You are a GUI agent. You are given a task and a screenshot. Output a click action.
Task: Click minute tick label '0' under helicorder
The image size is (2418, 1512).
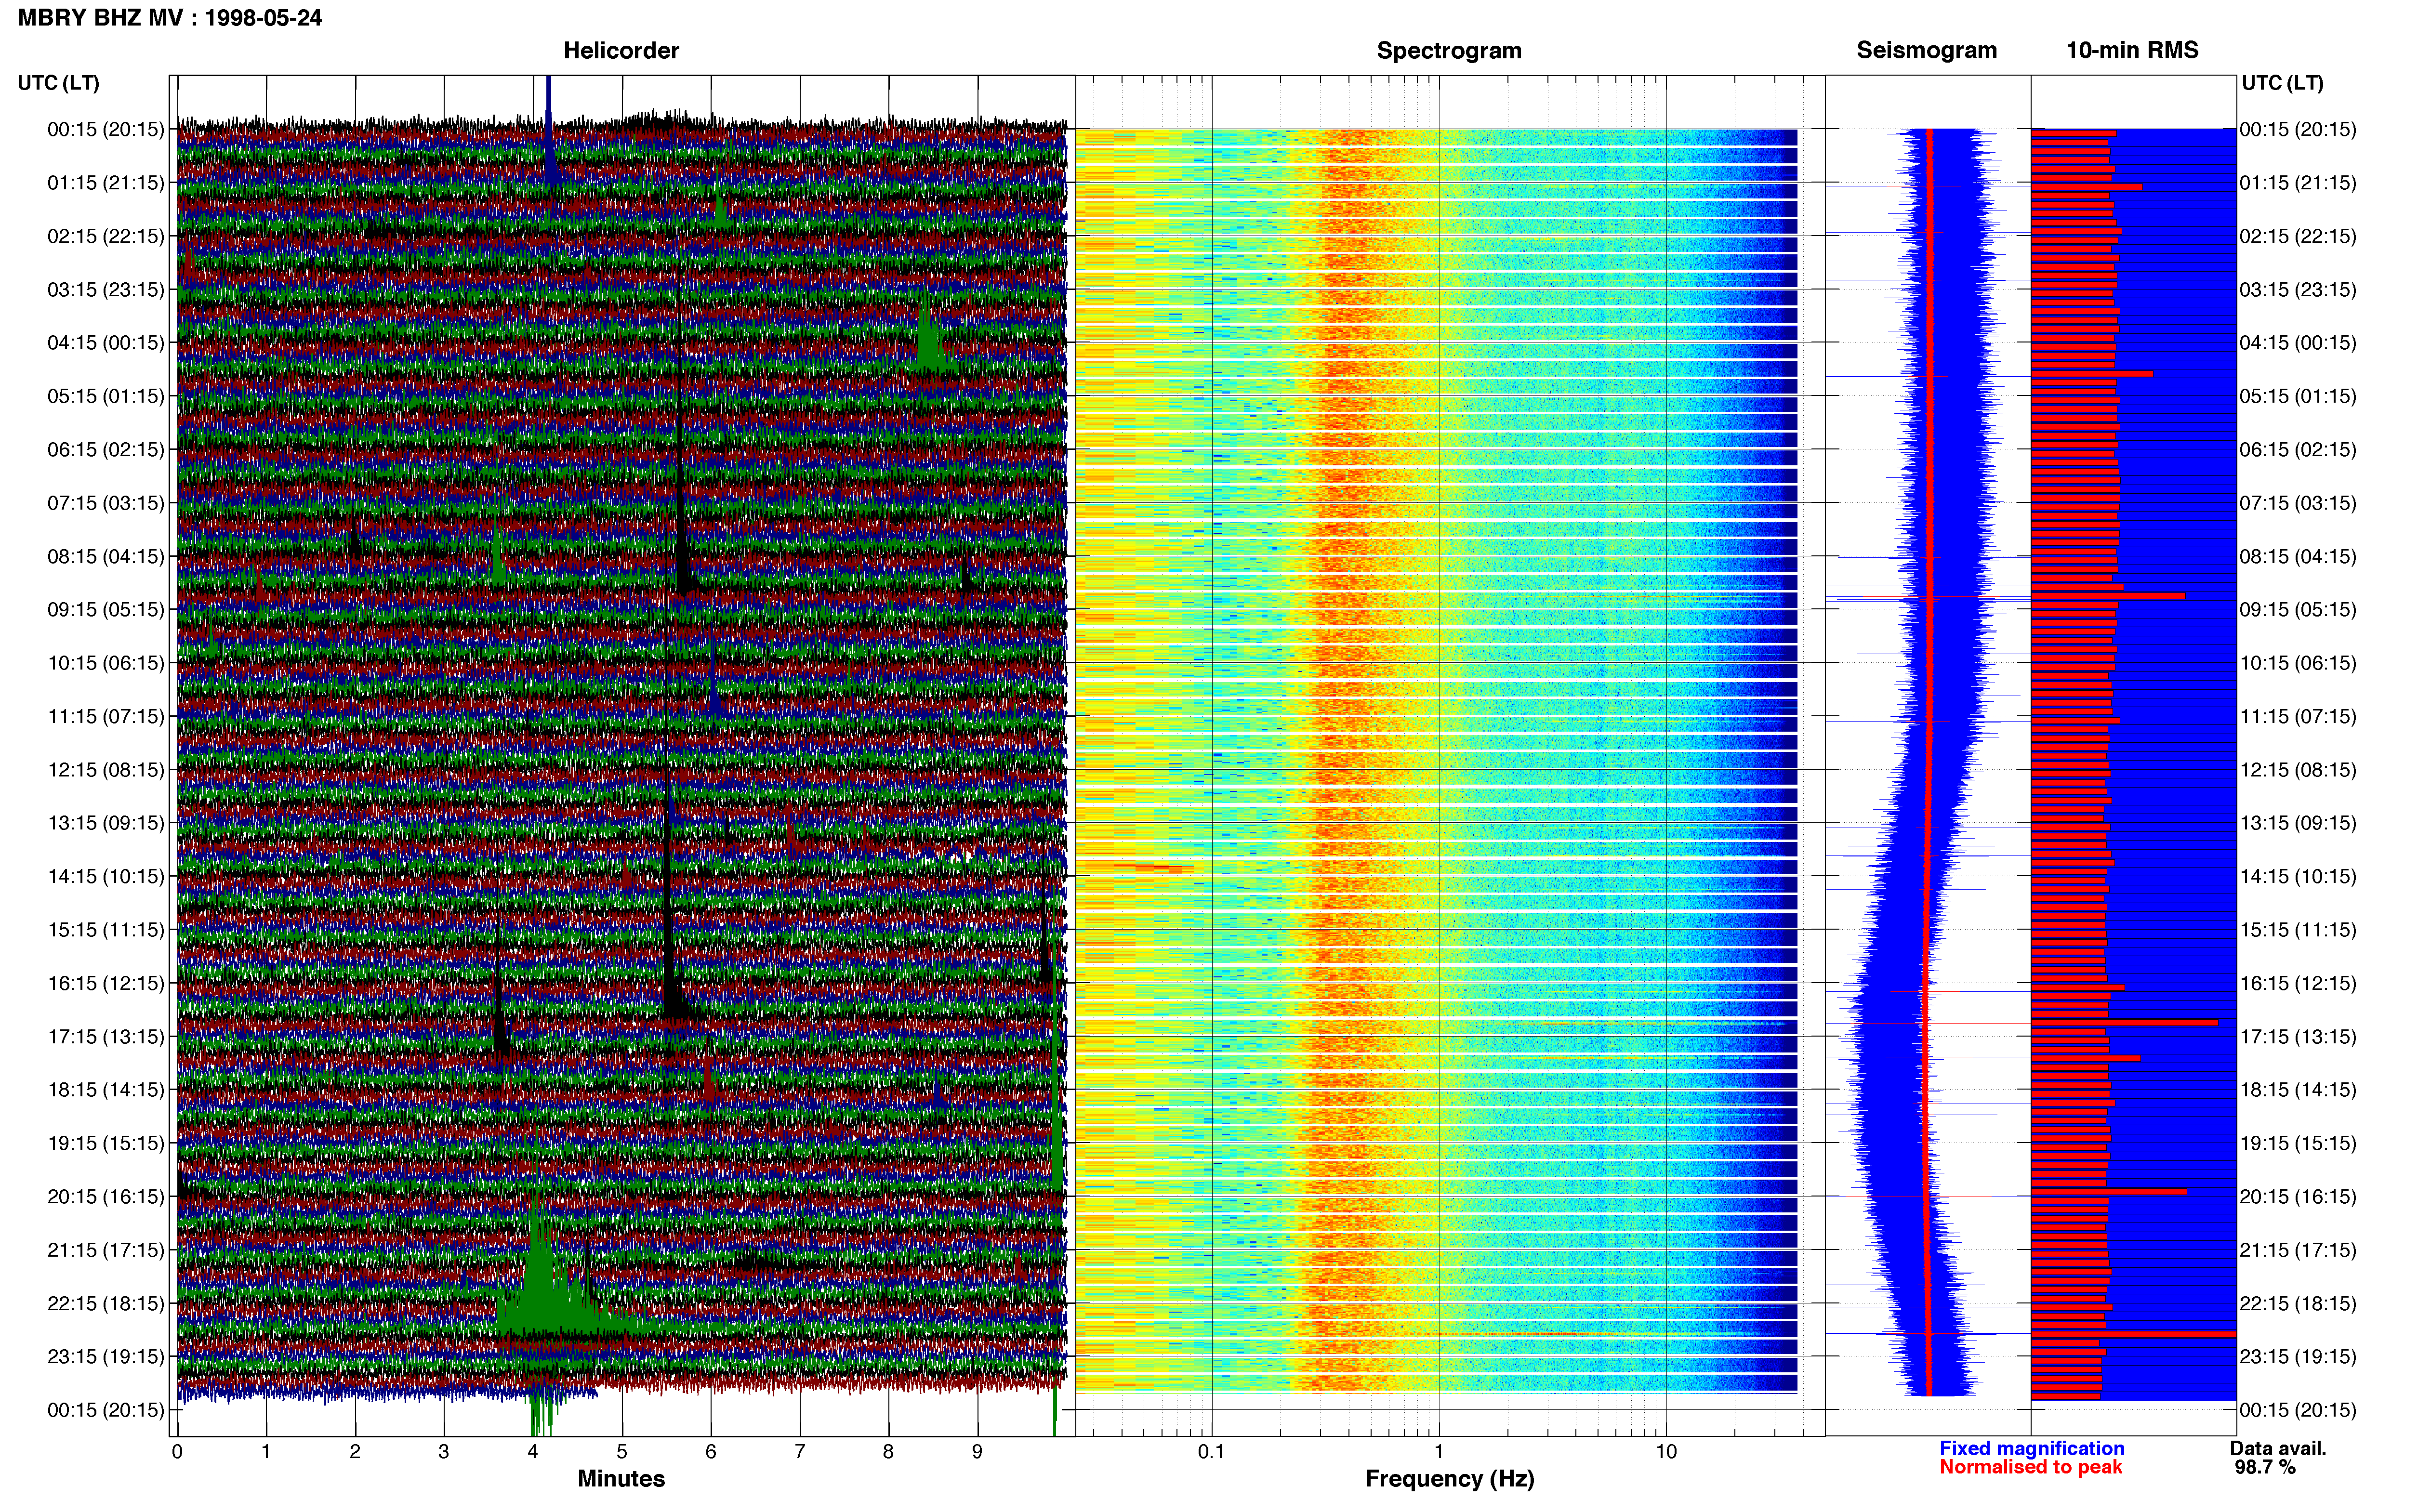tap(177, 1451)
